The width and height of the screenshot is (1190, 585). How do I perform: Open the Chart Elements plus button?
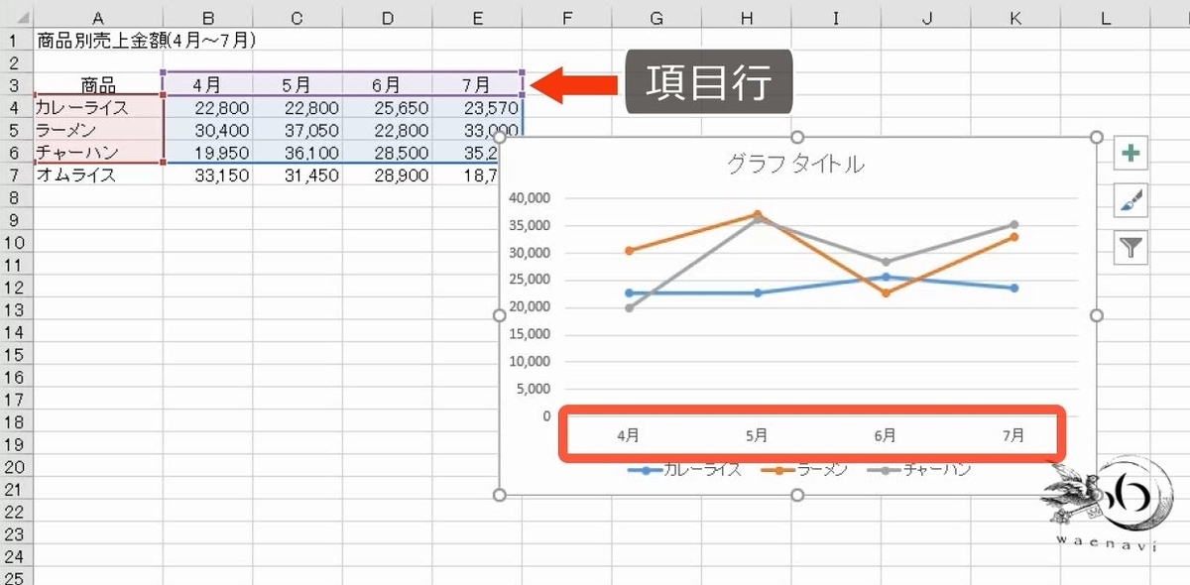pos(1131,155)
